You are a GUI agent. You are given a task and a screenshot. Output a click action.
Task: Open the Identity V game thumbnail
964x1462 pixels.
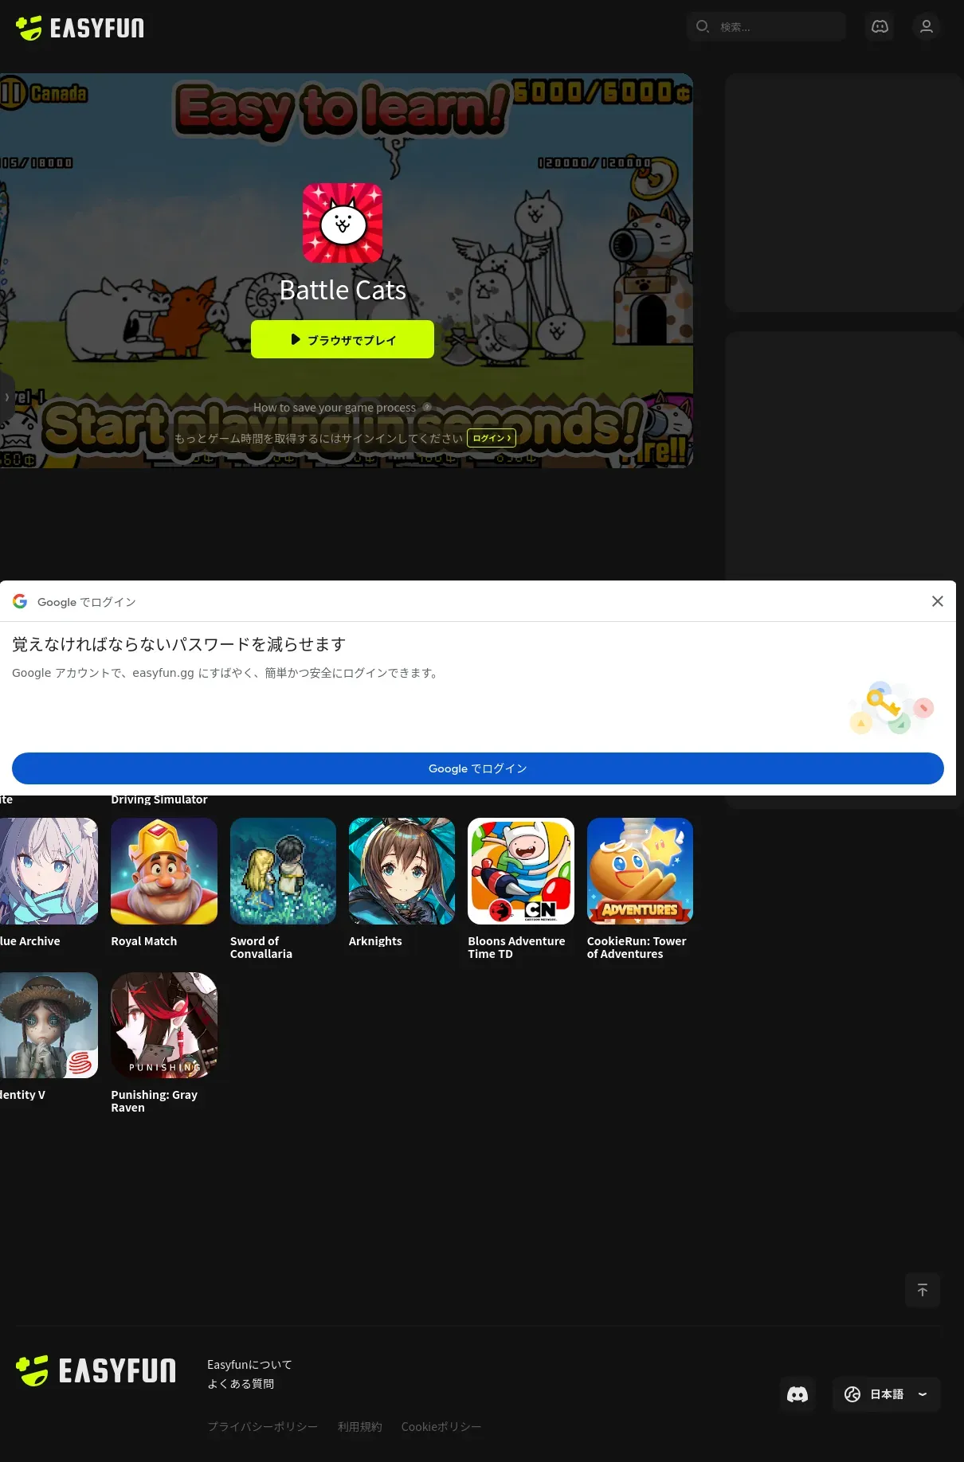pos(49,1025)
